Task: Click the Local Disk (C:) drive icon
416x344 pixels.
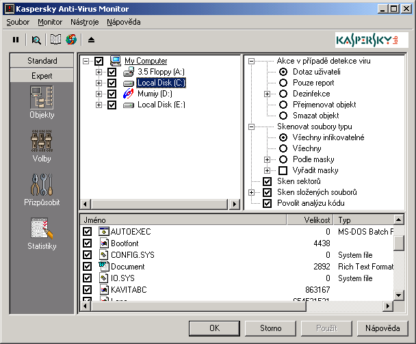Action: tap(129, 83)
